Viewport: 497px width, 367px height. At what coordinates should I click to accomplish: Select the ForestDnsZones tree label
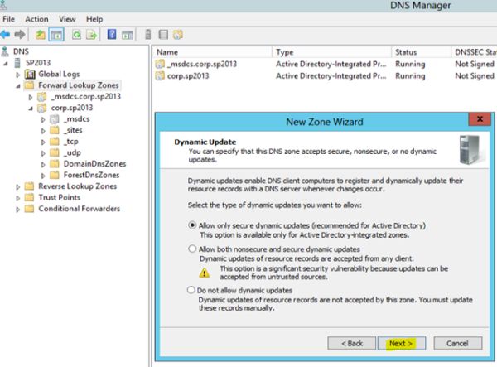(x=92, y=175)
